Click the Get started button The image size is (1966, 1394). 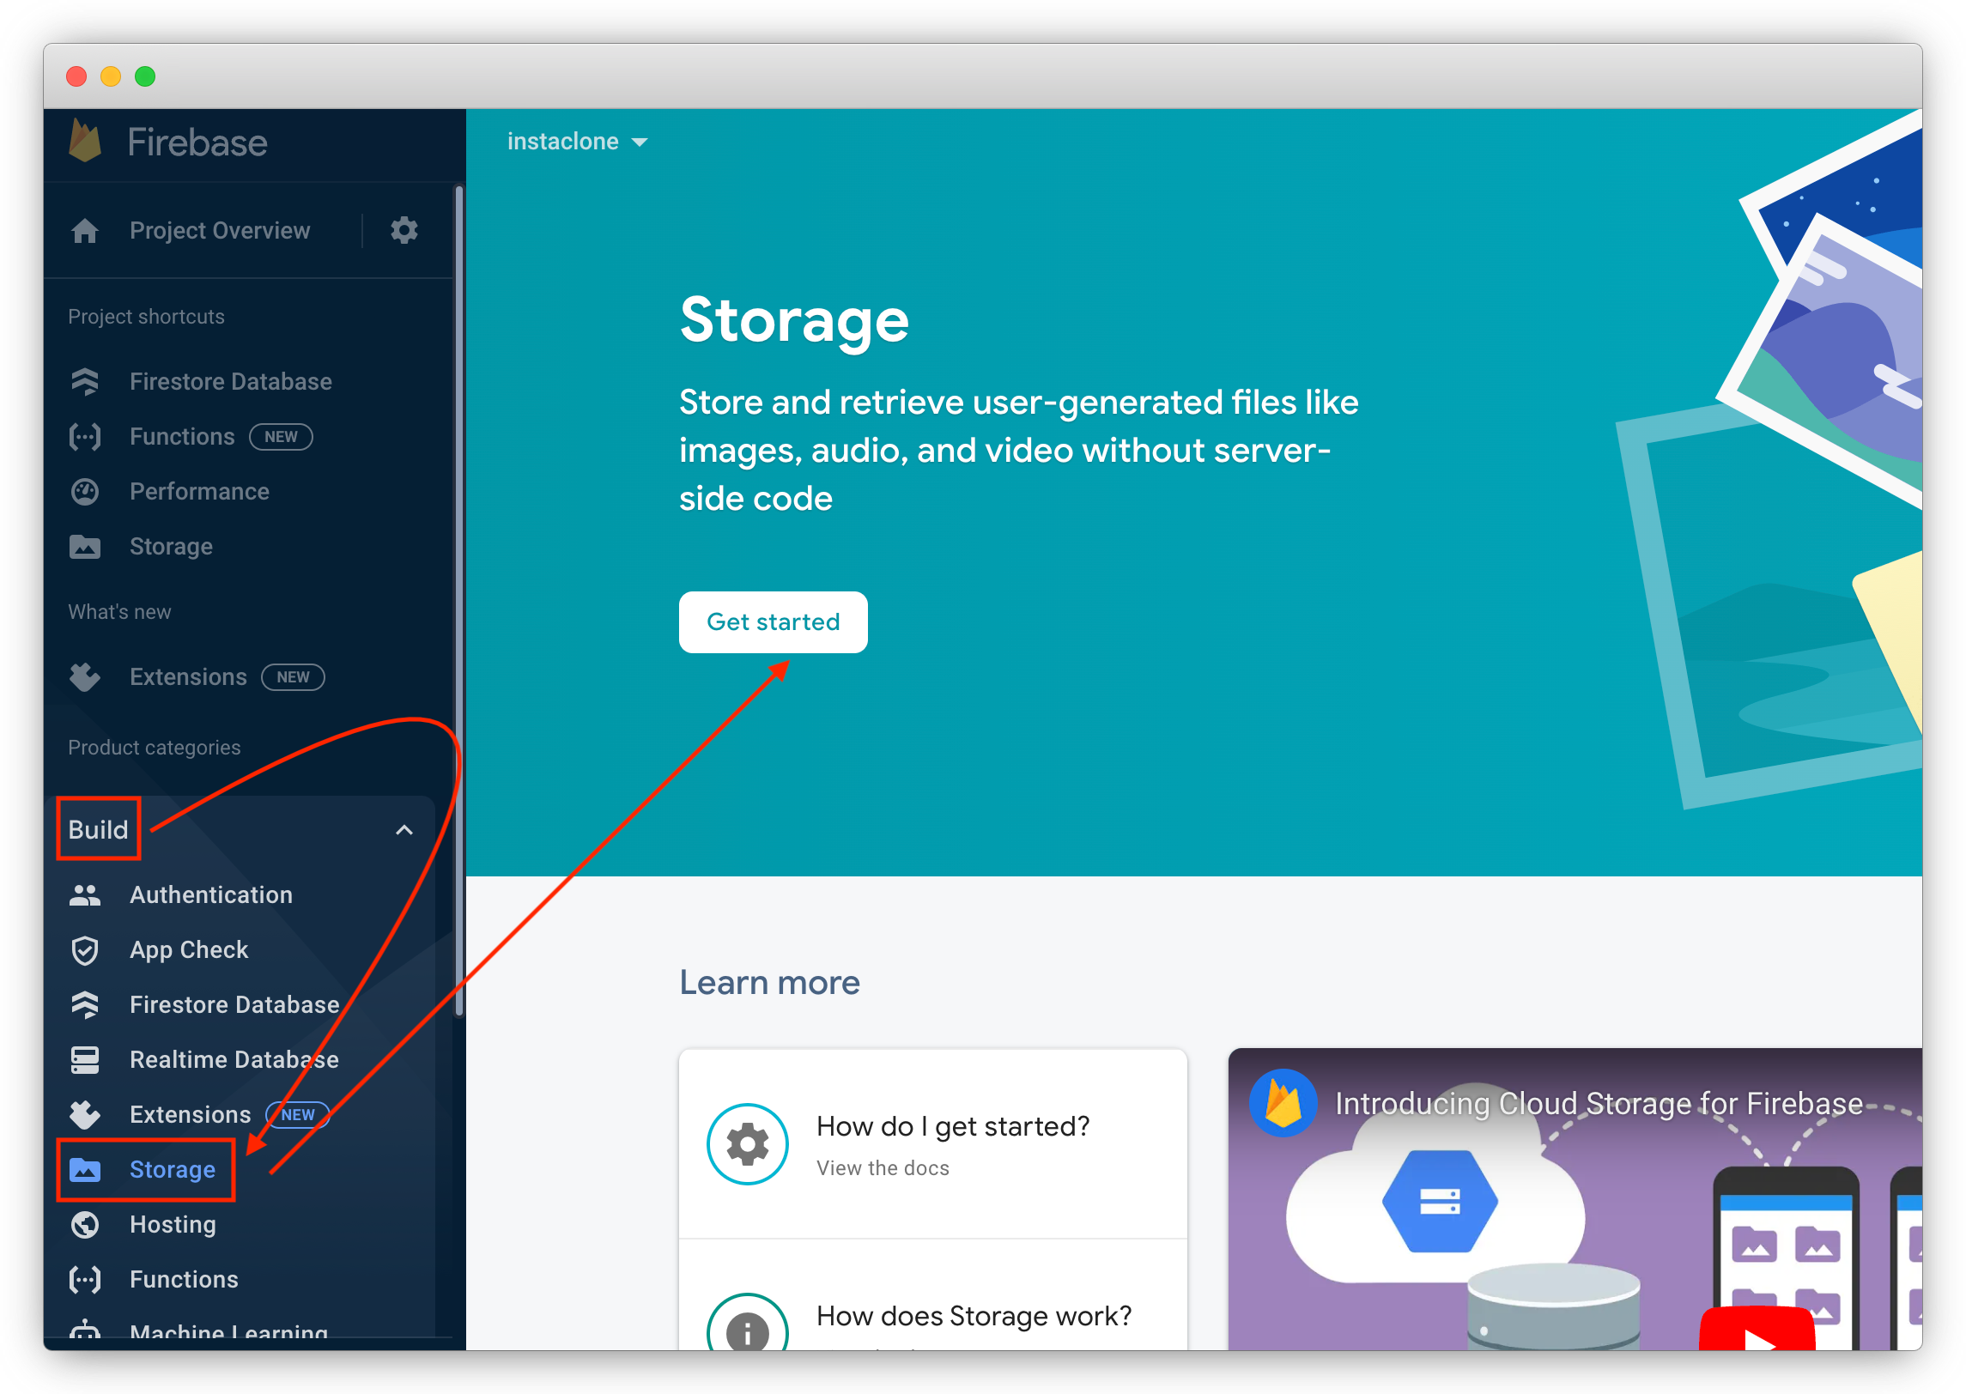click(774, 622)
